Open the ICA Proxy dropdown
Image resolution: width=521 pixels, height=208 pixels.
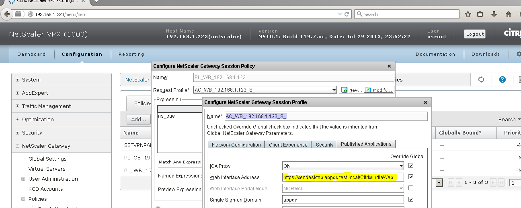pos(401,166)
